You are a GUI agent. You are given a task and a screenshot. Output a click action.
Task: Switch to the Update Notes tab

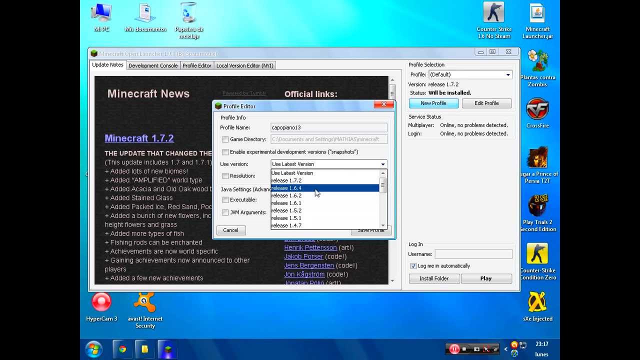[x=107, y=65]
